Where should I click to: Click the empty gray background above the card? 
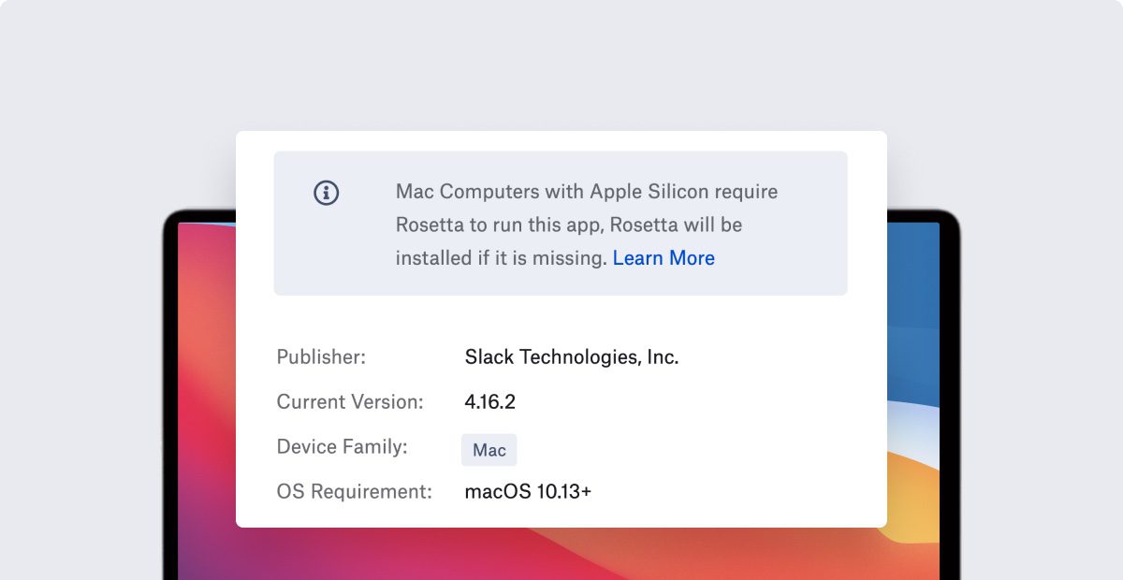click(561, 65)
